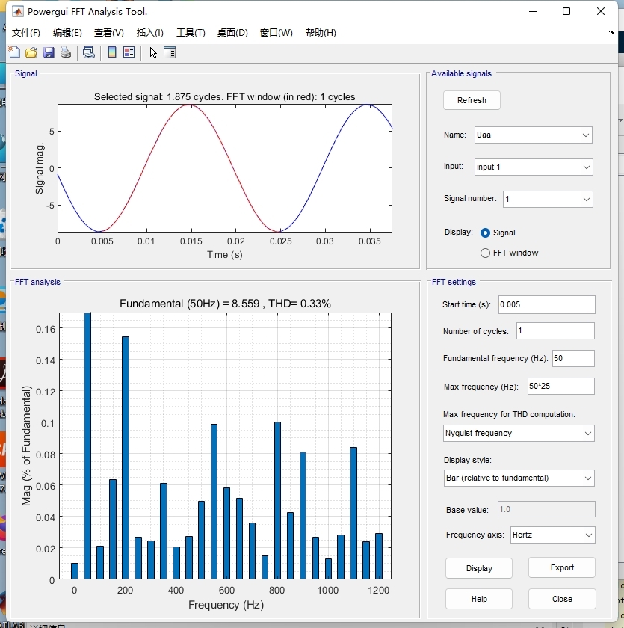Open the Property Inspector toolbar icon
624x628 pixels.
point(170,52)
